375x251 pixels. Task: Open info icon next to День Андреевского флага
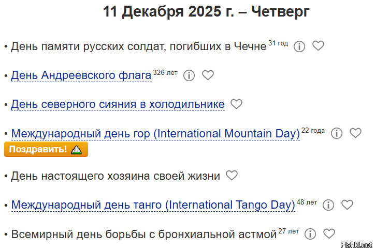[189, 75]
